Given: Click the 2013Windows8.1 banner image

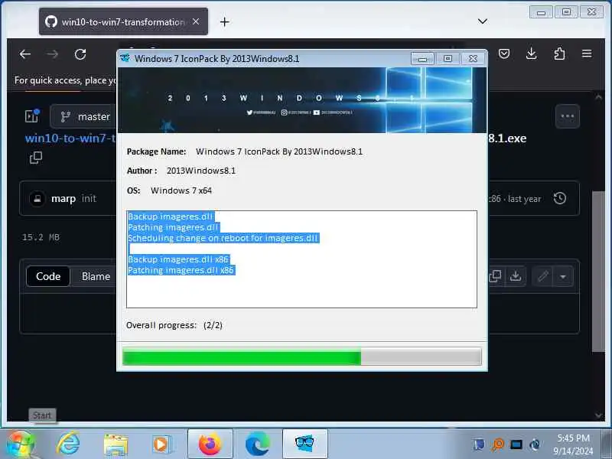Looking at the screenshot, I should click(302, 100).
